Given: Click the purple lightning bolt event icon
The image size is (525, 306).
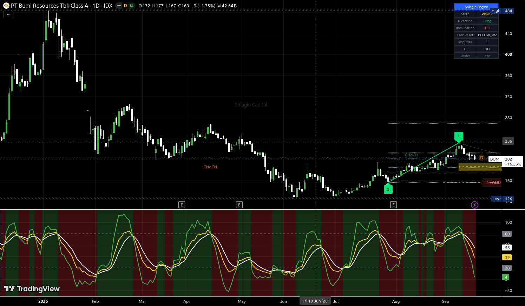Looking at the screenshot, I should coord(474,205).
